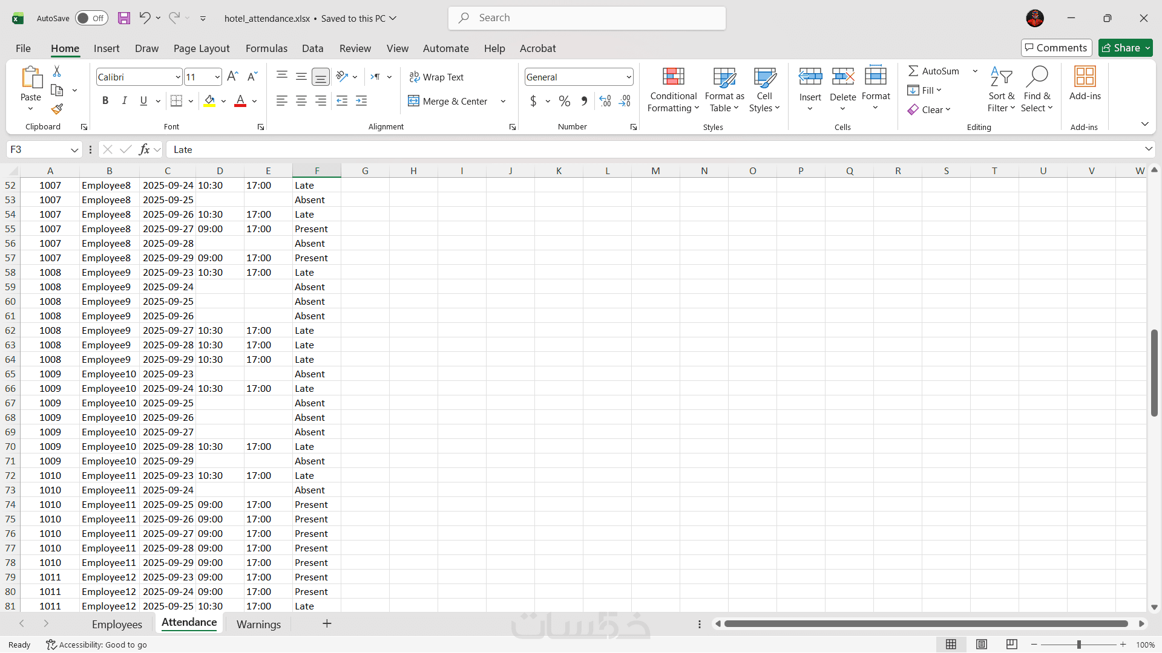Click the Save disk icon

click(x=124, y=18)
